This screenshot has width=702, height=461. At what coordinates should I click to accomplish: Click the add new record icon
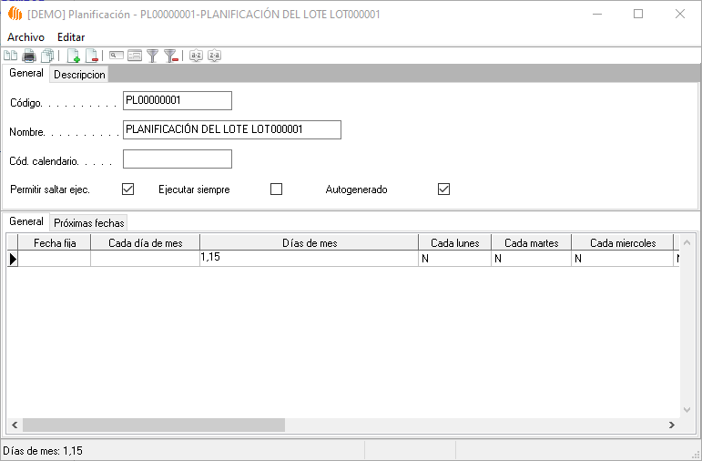pyautogui.click(x=74, y=56)
